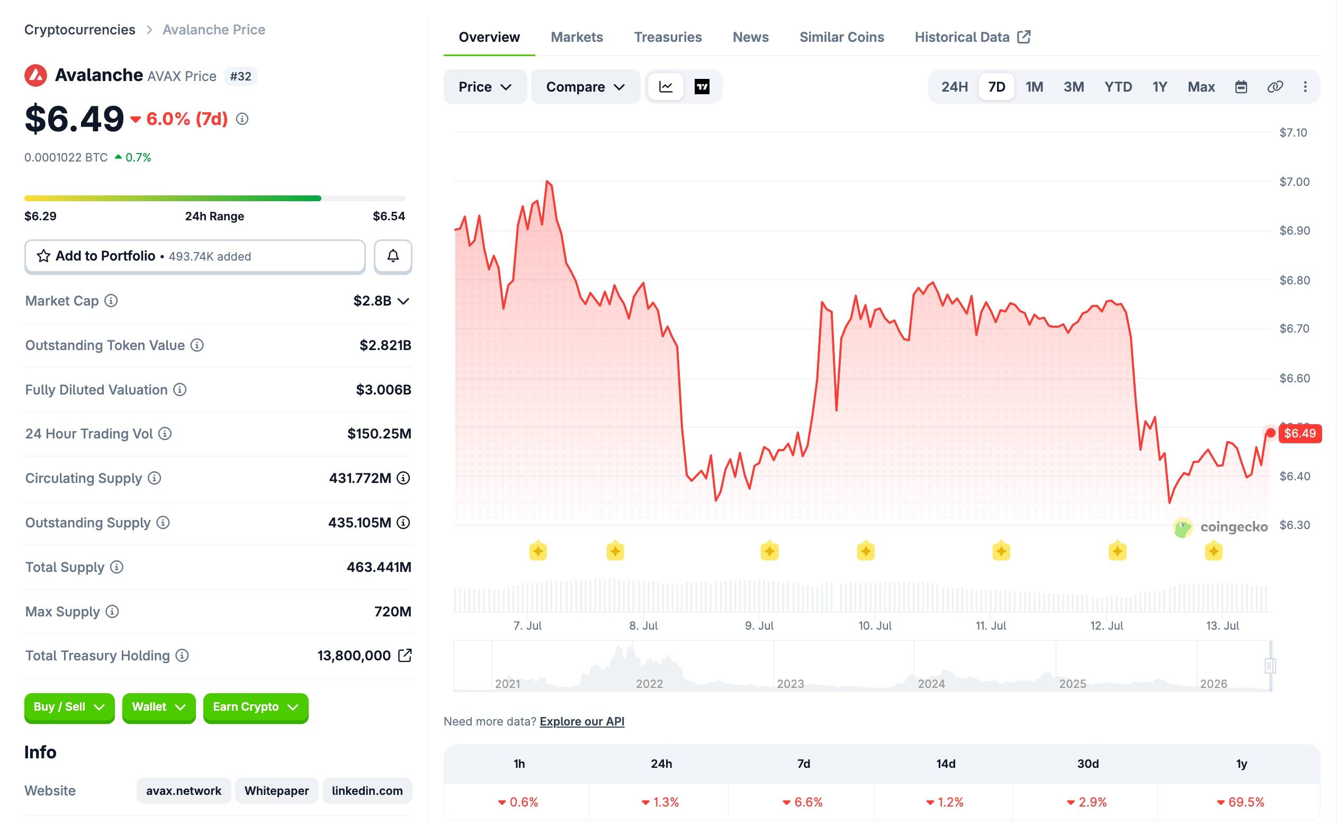Click the #32 rank badge
This screenshot has width=1338, height=824.
tap(241, 76)
